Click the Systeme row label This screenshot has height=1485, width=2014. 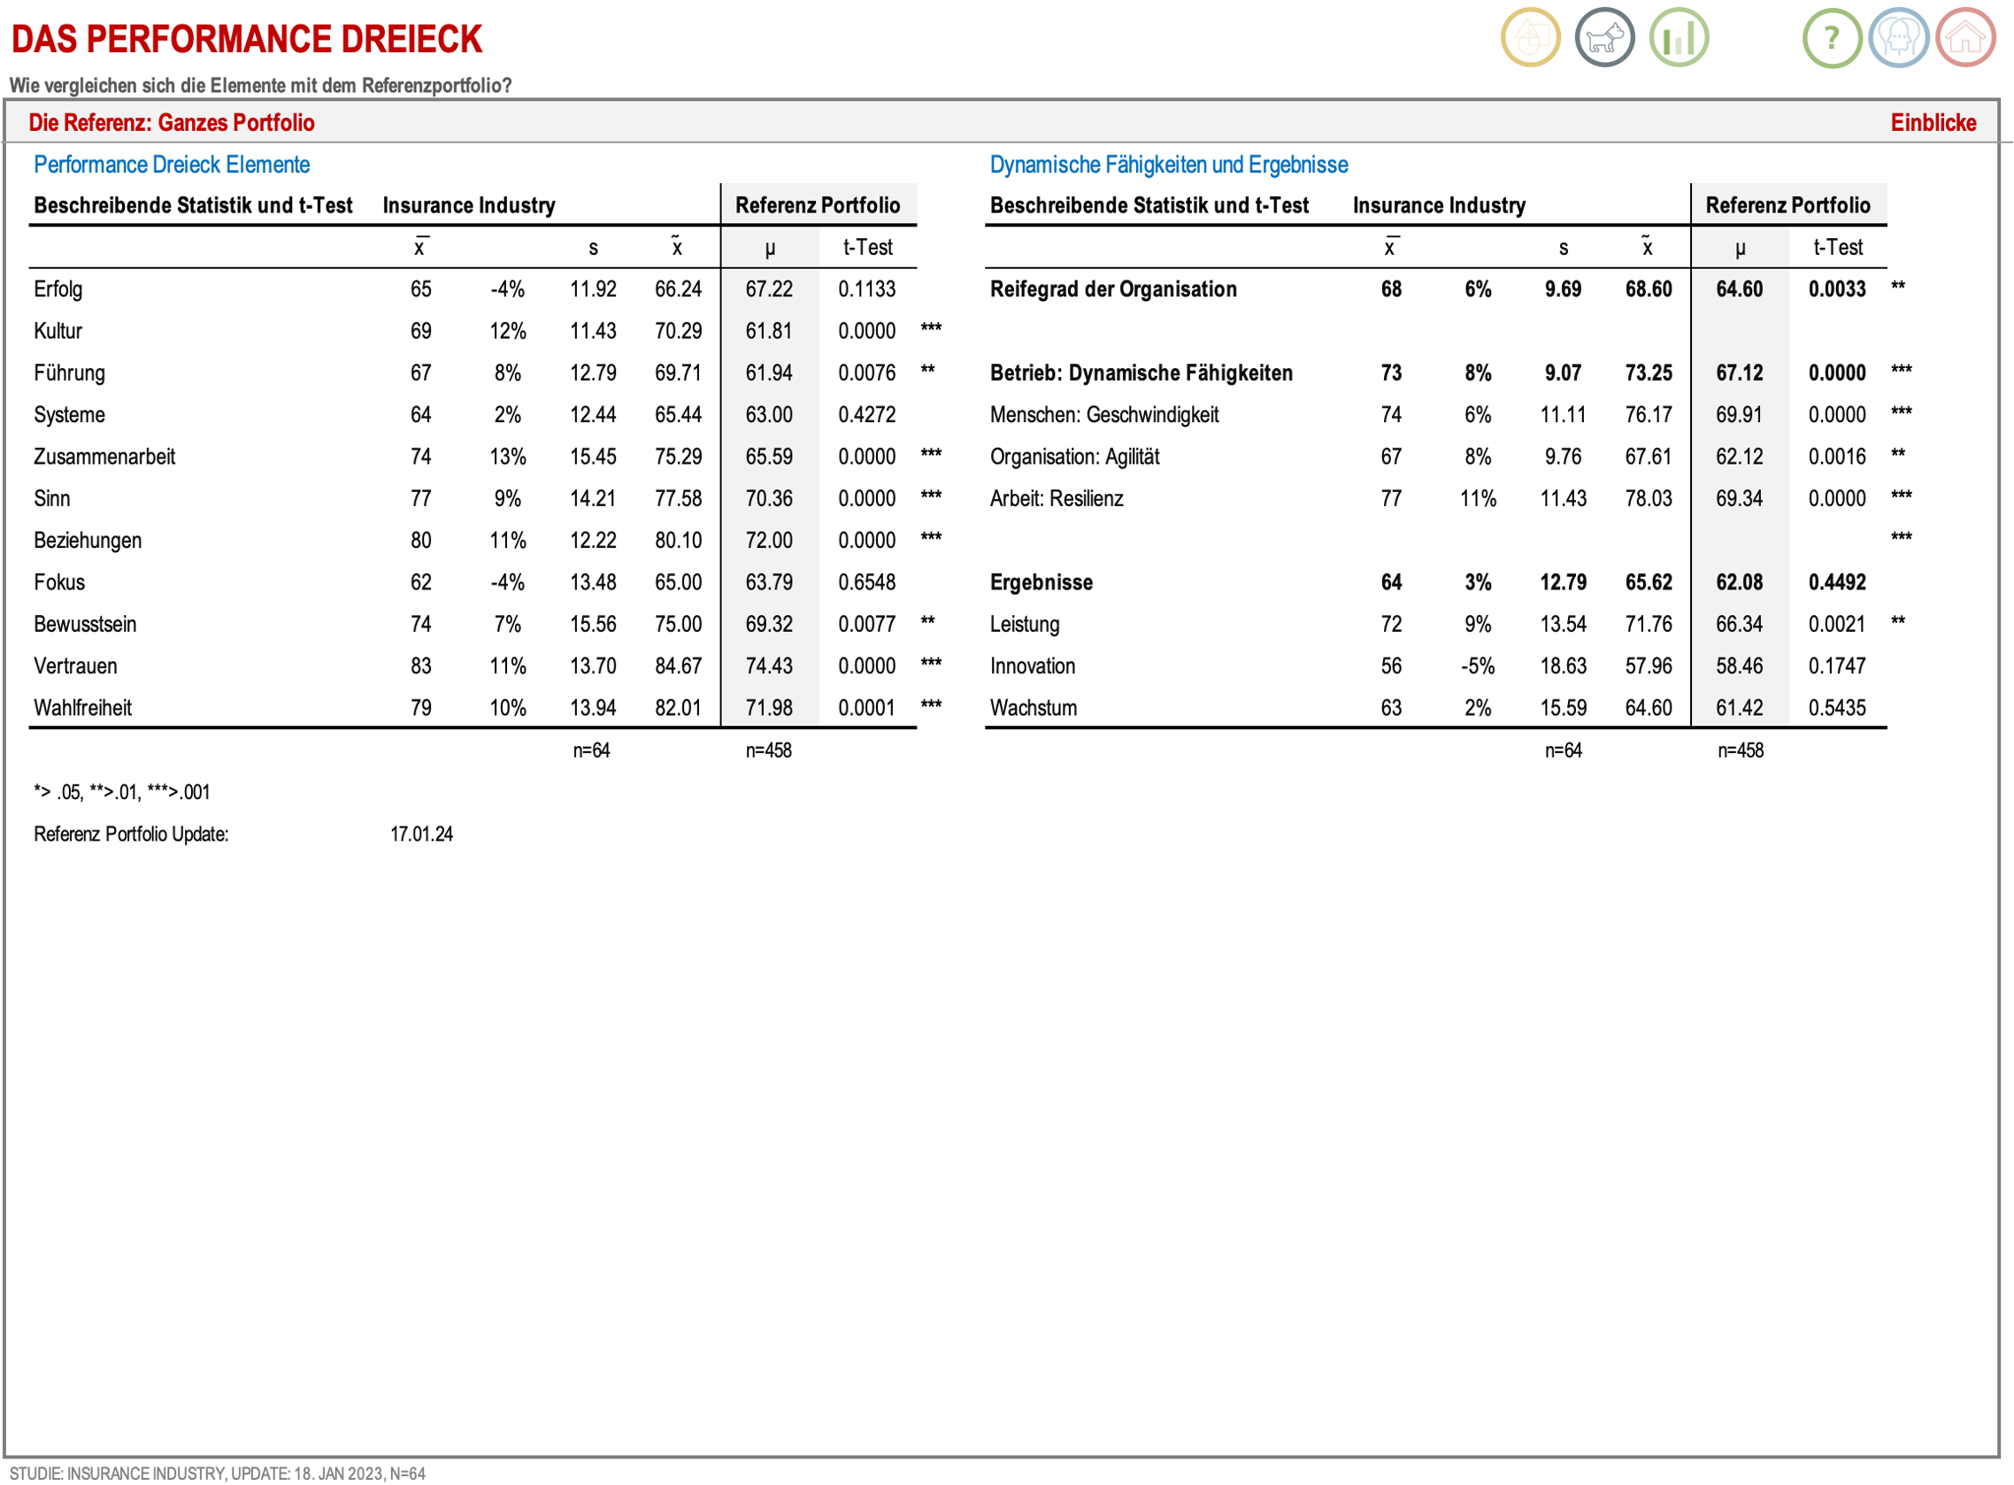(x=69, y=415)
